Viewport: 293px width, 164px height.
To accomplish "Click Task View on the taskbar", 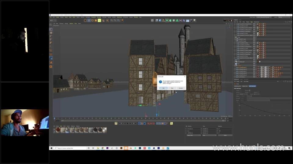I will pyautogui.click(x=93, y=148).
